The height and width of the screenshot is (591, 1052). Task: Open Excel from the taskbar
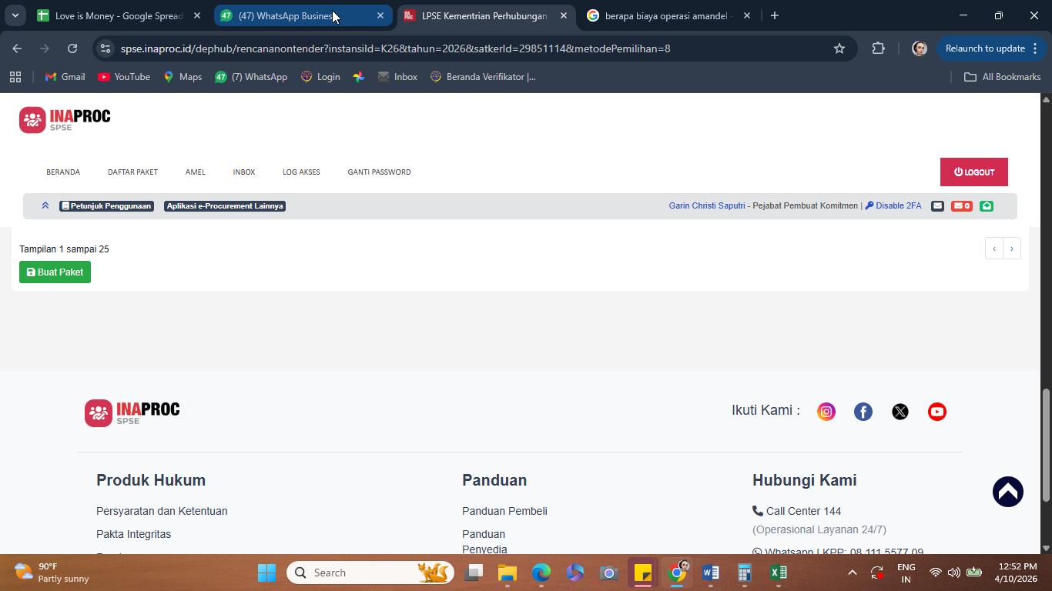(779, 573)
